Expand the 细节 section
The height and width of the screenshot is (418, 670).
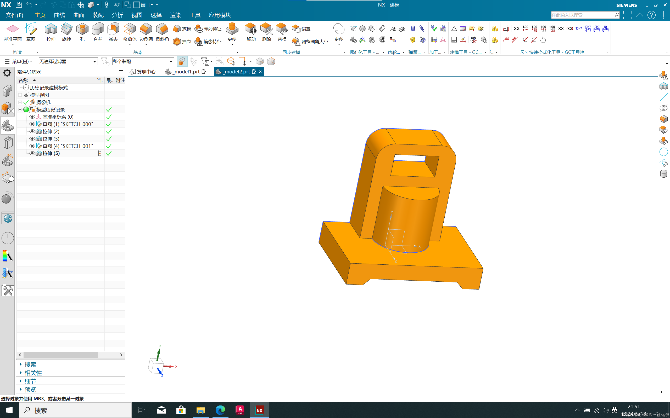coord(30,381)
